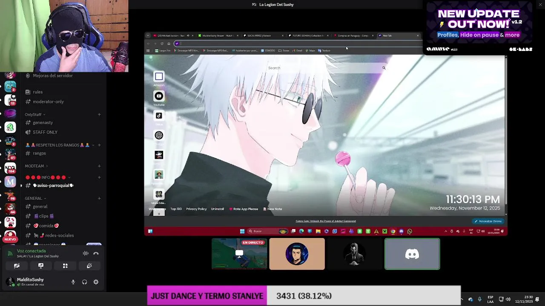Open the soundboard button
The width and height of the screenshot is (545, 306).
click(x=89, y=266)
